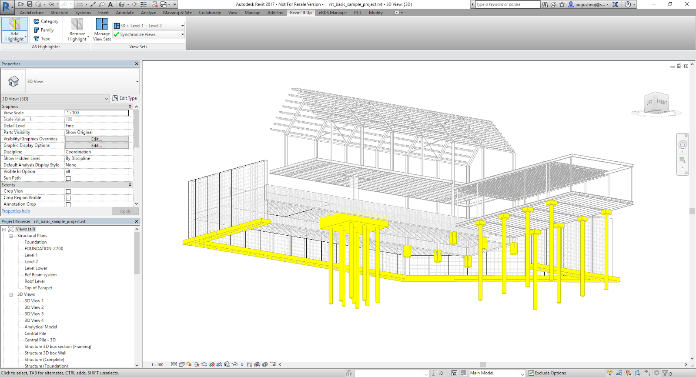This screenshot has width=696, height=377.
Task: Open the Structure ribbon tab
Action: (60, 13)
